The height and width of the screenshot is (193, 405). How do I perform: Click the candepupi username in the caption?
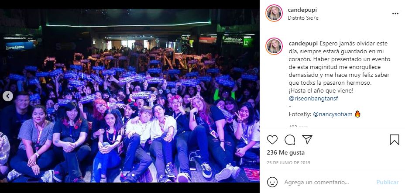(x=303, y=43)
